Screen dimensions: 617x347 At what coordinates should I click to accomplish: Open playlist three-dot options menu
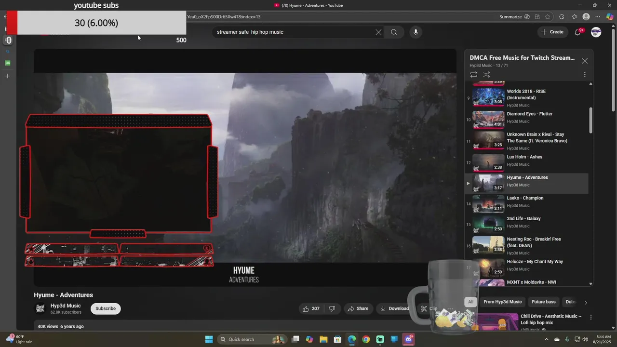pos(585,75)
